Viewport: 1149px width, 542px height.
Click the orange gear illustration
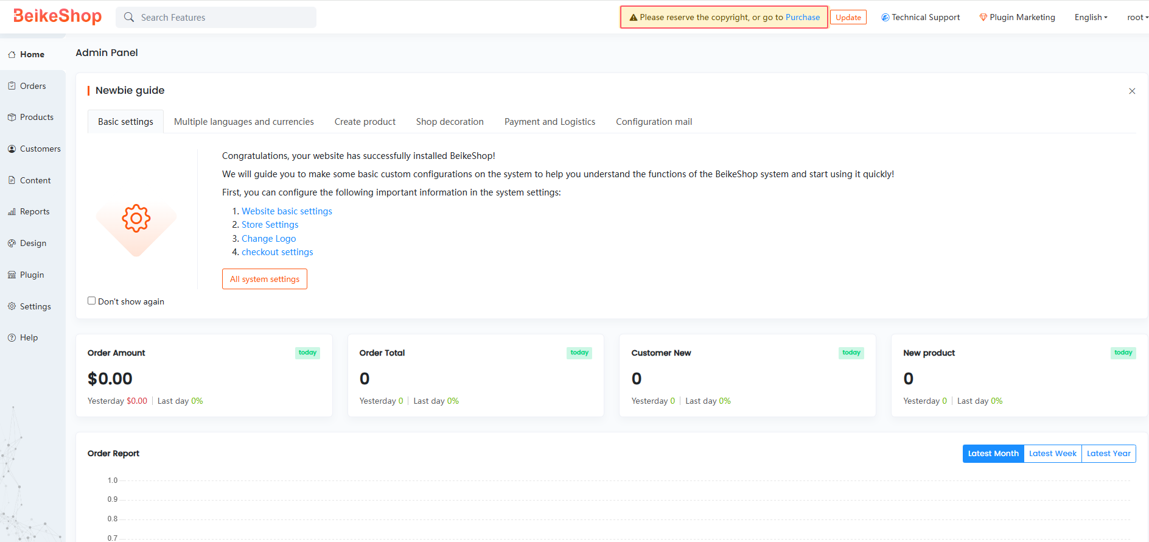[x=136, y=218]
